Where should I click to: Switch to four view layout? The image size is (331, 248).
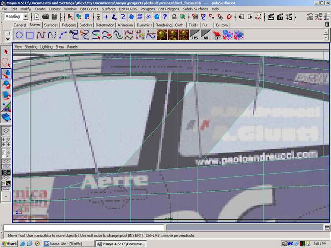coord(6,143)
